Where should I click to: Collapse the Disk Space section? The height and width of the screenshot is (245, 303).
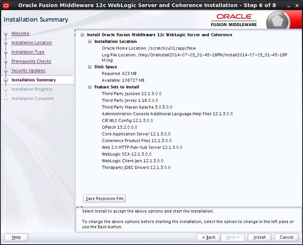pyautogui.click(x=90, y=67)
